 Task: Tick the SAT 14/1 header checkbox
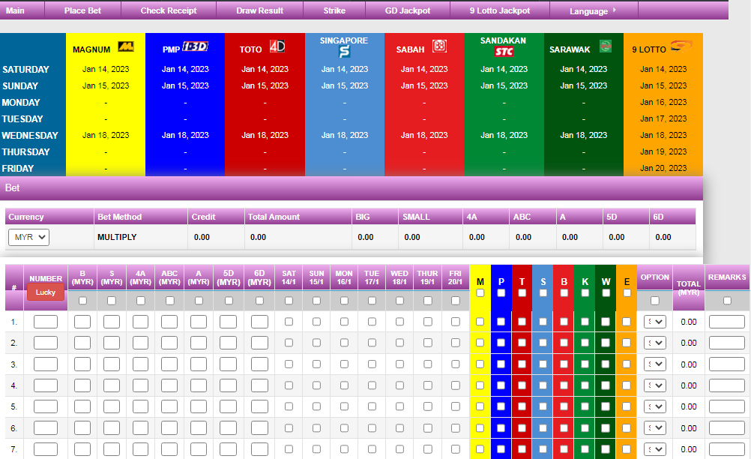click(x=288, y=301)
